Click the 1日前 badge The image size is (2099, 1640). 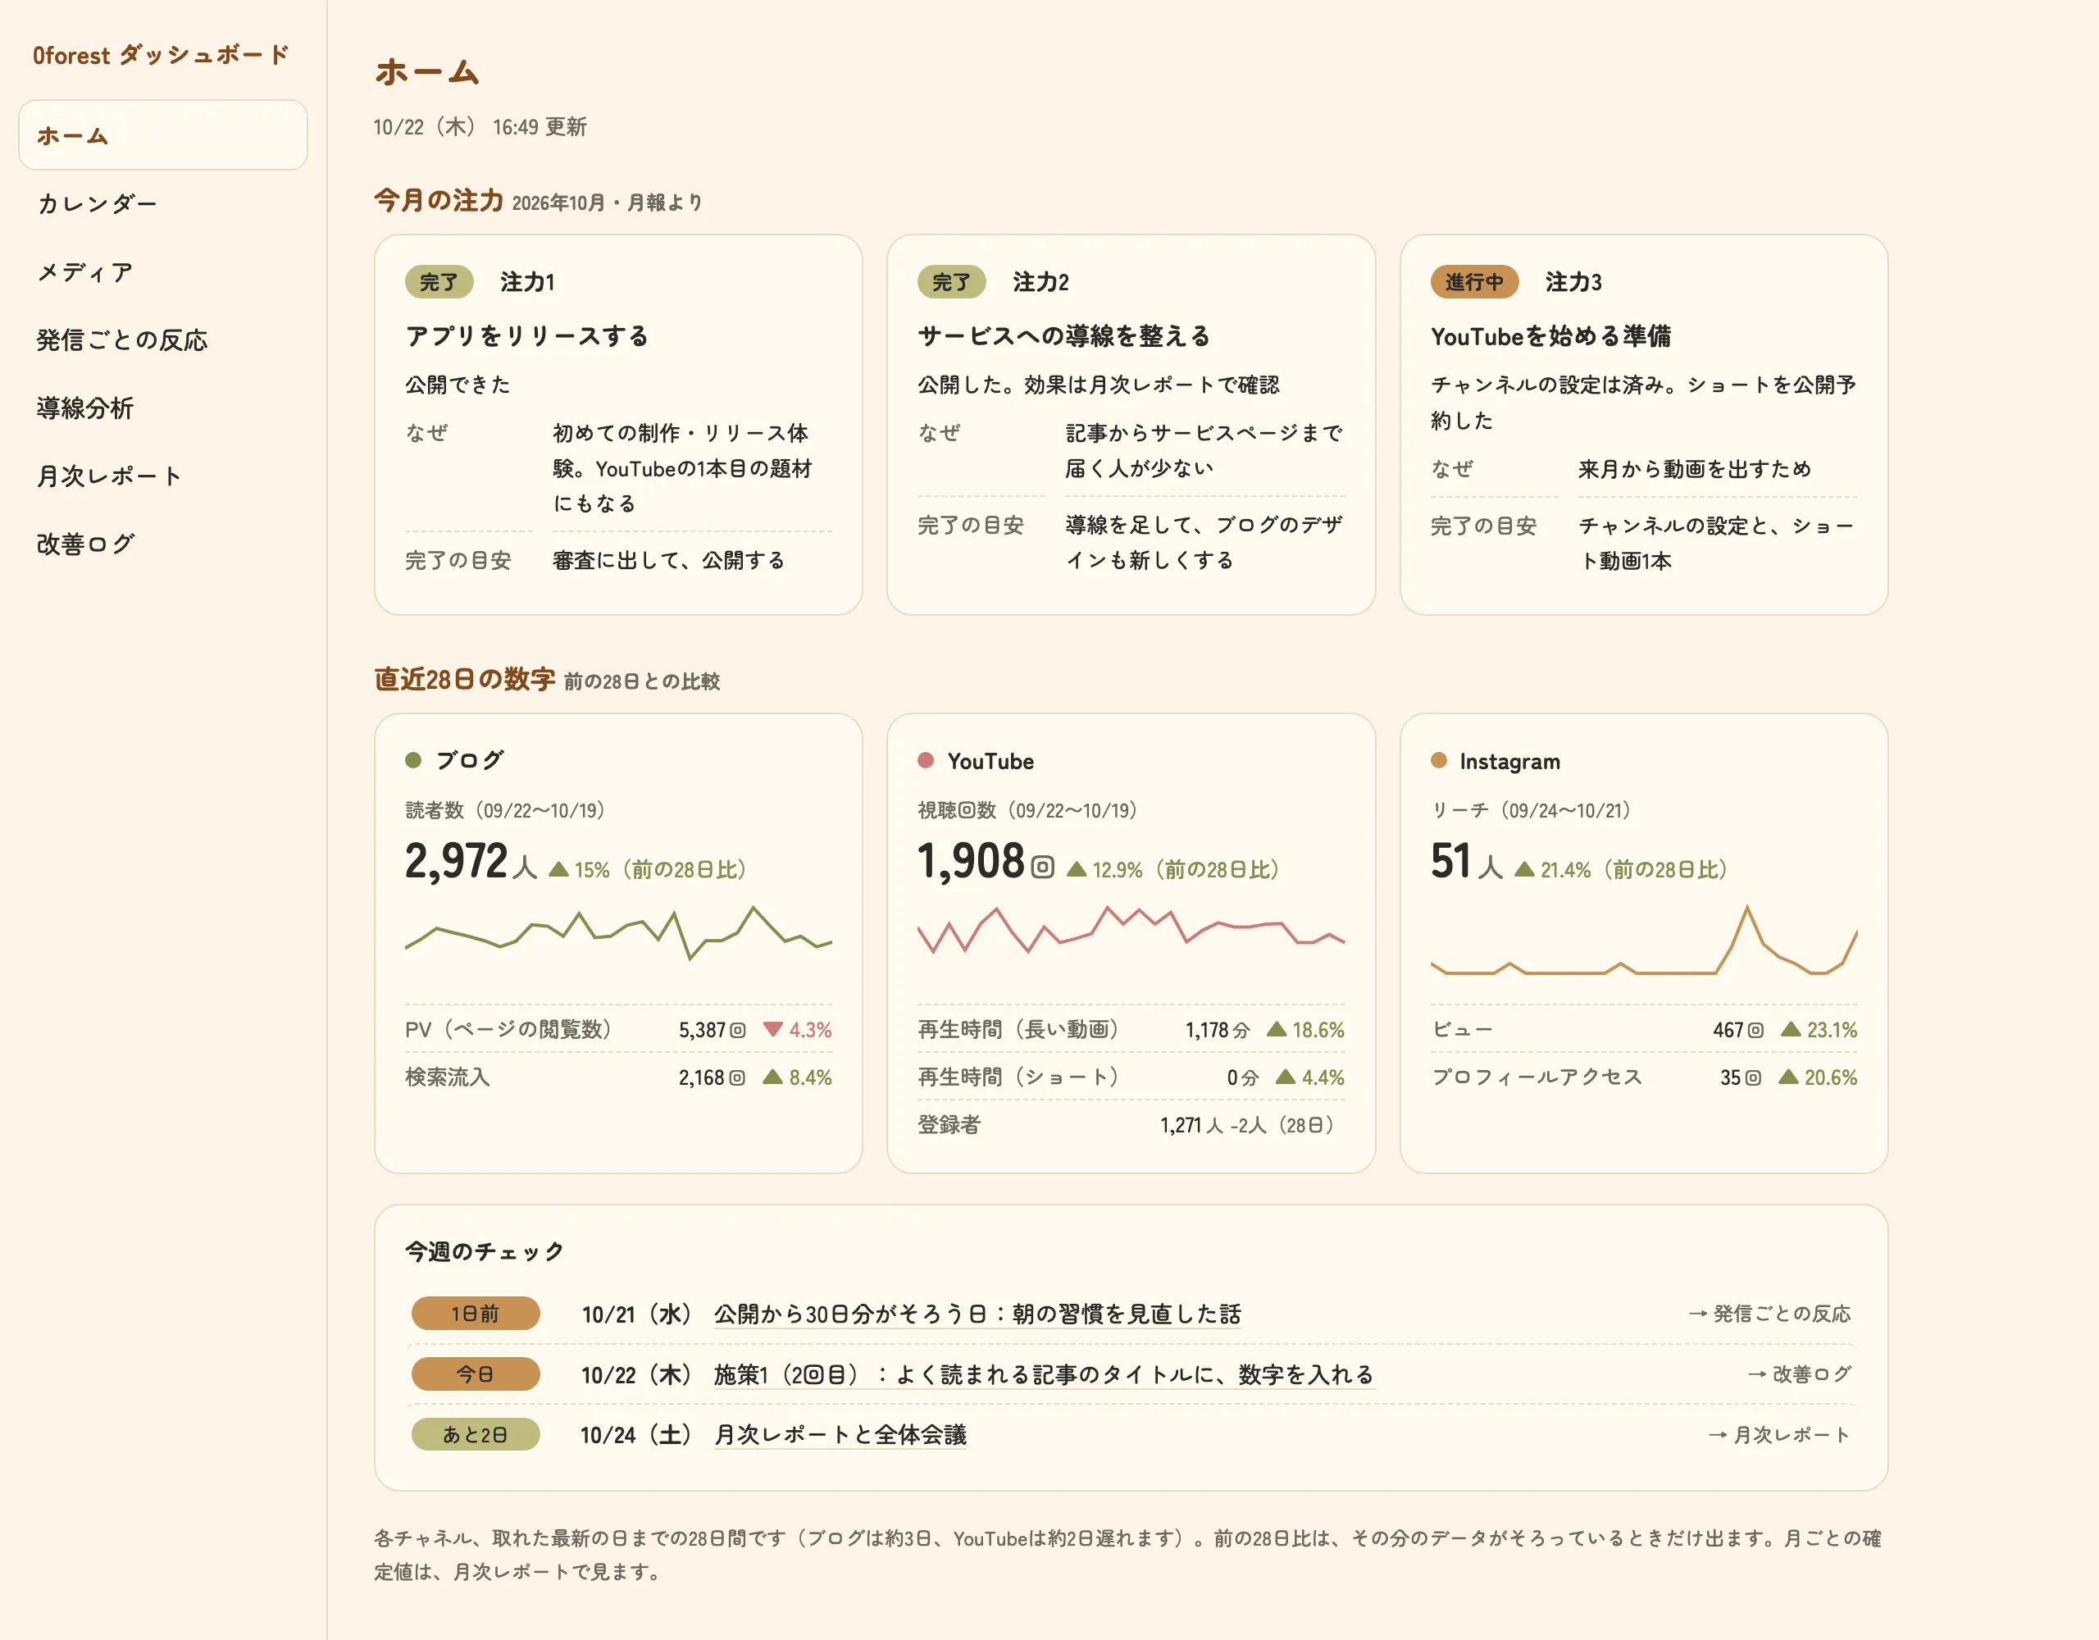click(x=476, y=1314)
